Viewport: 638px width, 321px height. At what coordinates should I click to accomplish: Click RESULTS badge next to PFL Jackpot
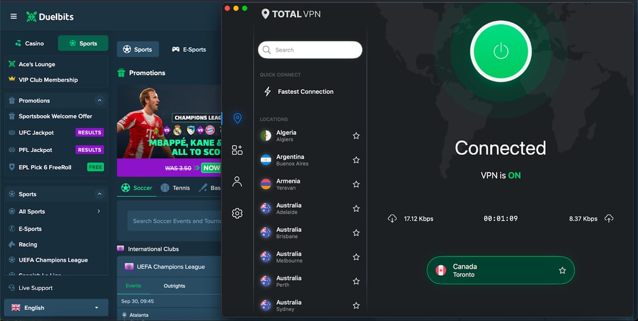click(90, 150)
